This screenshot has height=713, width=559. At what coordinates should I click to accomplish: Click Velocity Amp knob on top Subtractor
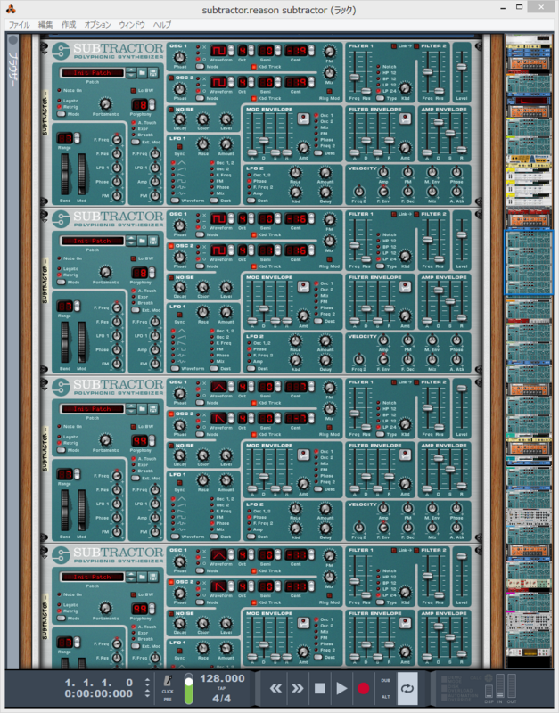pos(383,172)
